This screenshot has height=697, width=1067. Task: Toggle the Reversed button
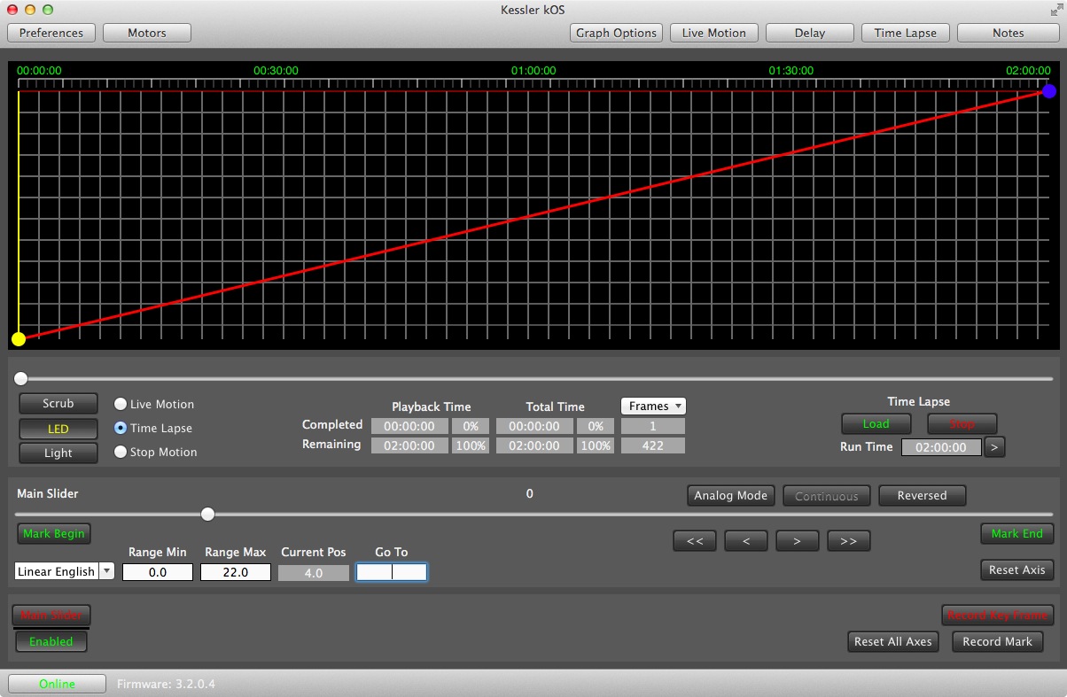922,495
